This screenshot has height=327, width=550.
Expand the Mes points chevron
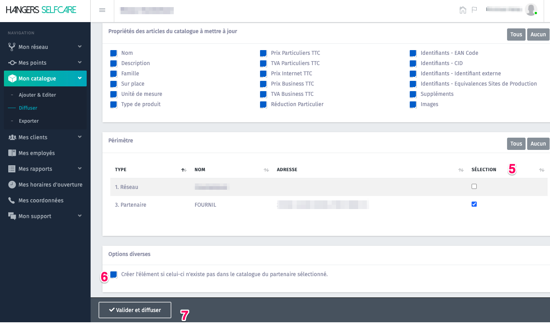(x=80, y=62)
